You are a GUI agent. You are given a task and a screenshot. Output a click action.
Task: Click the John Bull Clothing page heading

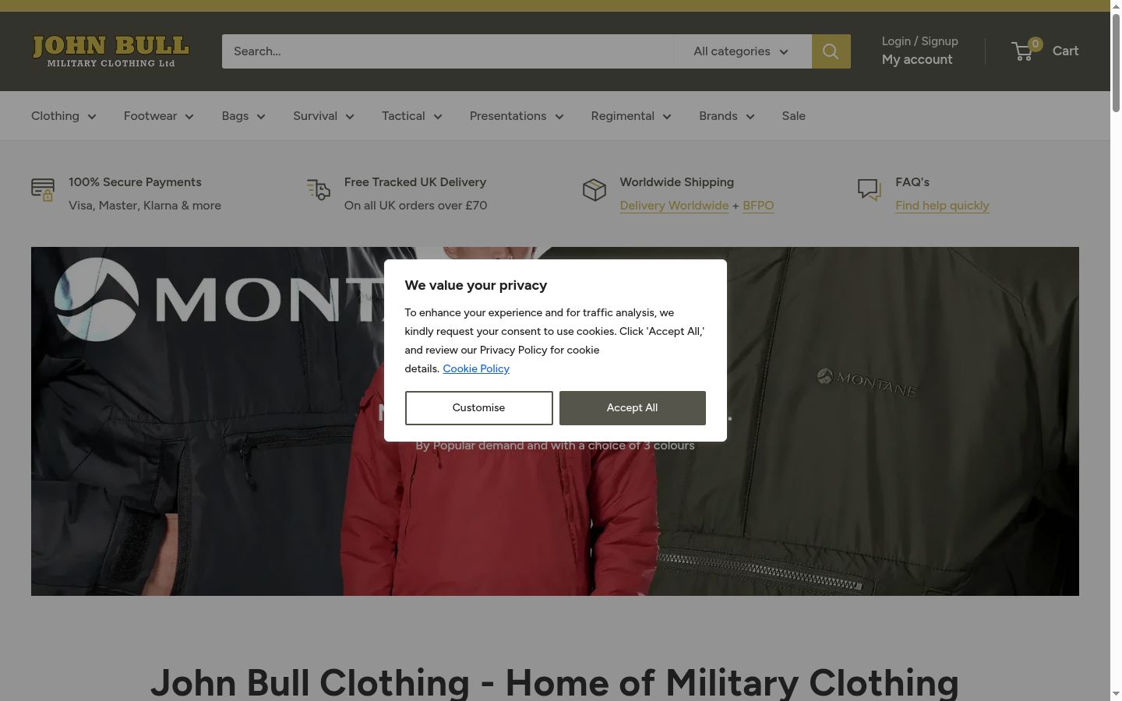(x=555, y=682)
